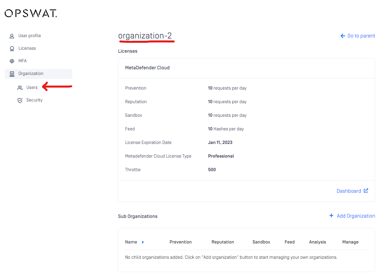Screen dimensions: 391x277
Task: Click Add Organization link
Action: [352, 216]
